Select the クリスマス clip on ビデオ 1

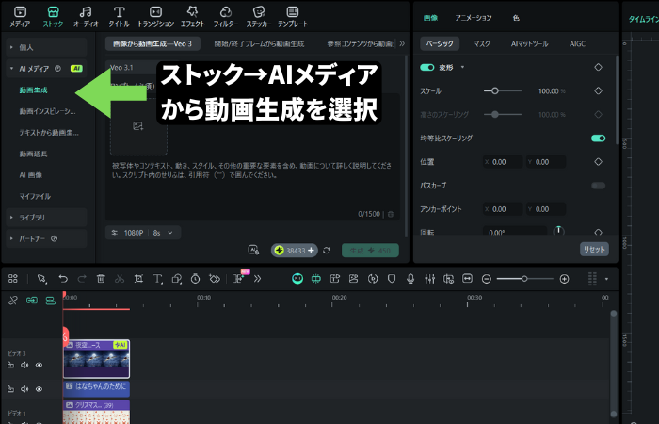96,413
